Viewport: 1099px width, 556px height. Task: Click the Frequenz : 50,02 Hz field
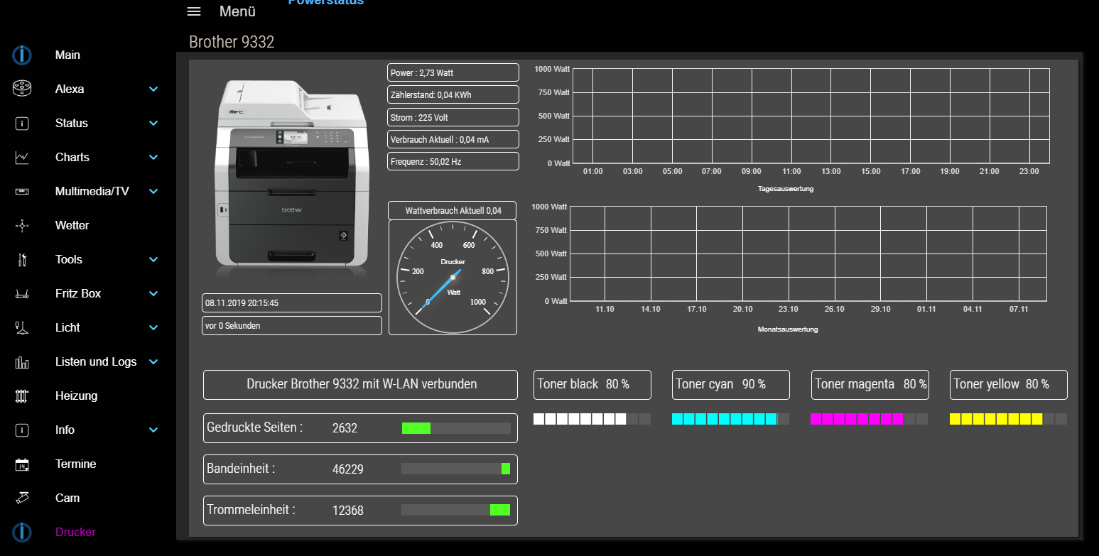(453, 161)
